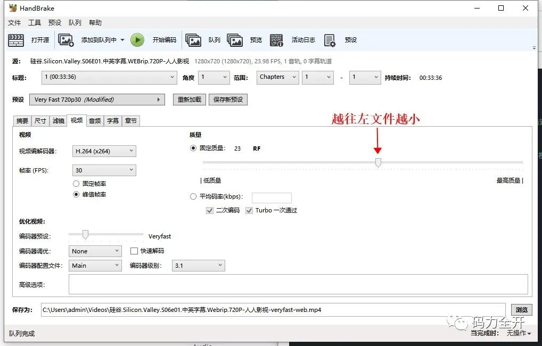Click the Add to Queue (添加到队列中) picture icon
542x346 pixels.
pyautogui.click(x=65, y=40)
